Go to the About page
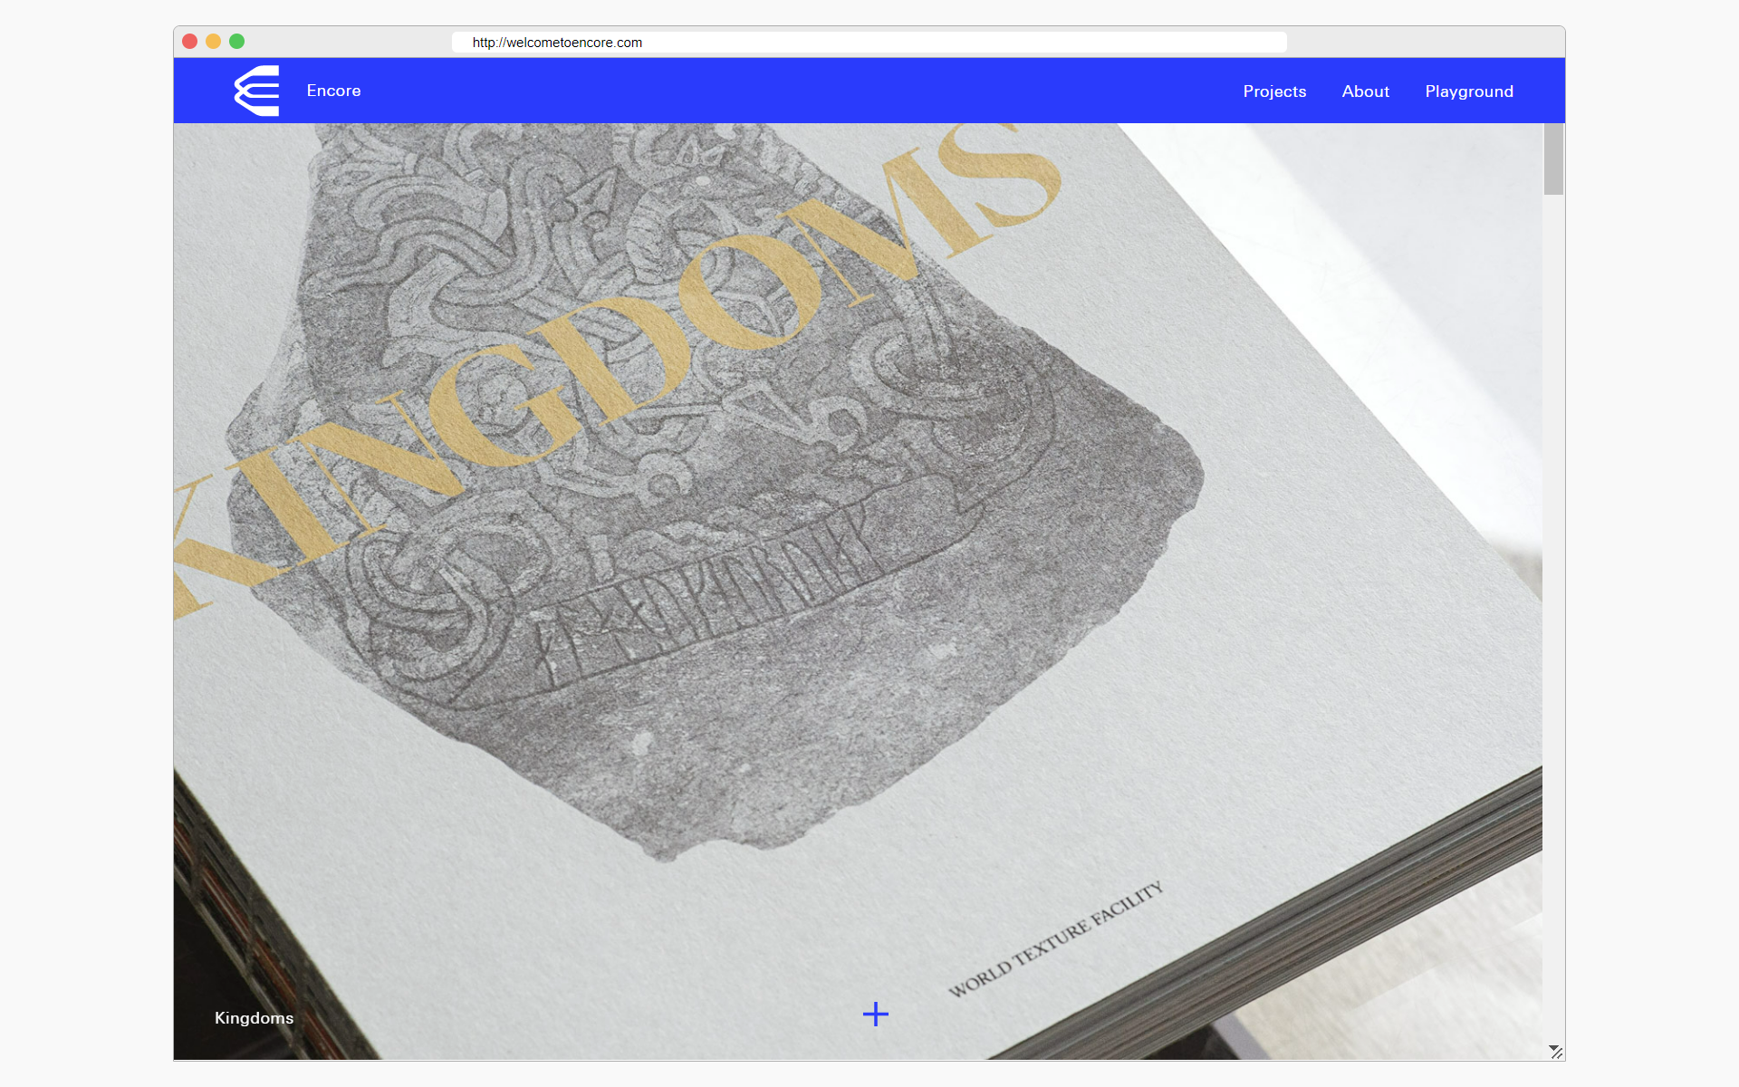 point(1365,91)
